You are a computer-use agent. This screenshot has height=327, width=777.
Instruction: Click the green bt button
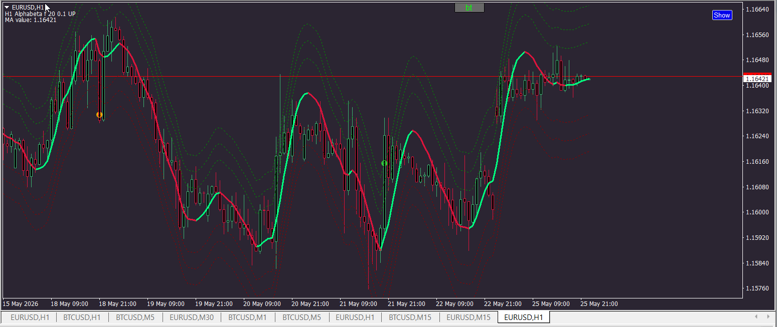tap(469, 8)
